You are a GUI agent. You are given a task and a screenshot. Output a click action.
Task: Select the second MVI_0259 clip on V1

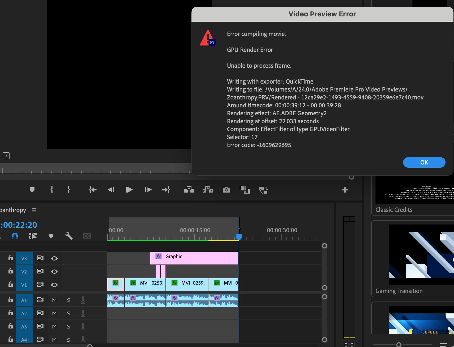(x=187, y=285)
